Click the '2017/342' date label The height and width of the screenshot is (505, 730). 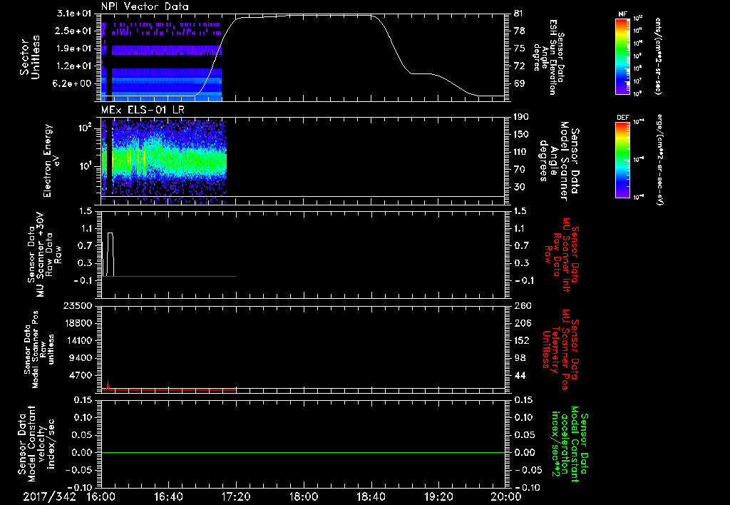click(x=49, y=496)
